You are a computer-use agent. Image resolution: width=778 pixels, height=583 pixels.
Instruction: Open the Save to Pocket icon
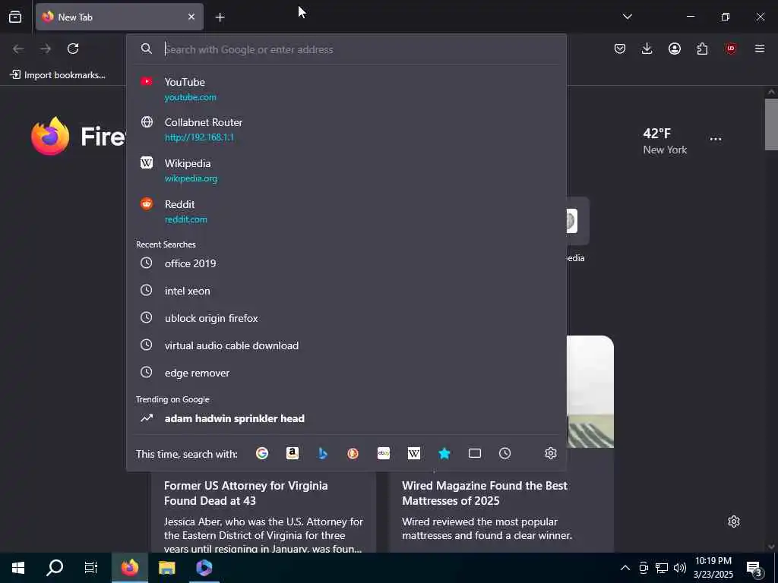[620, 49]
